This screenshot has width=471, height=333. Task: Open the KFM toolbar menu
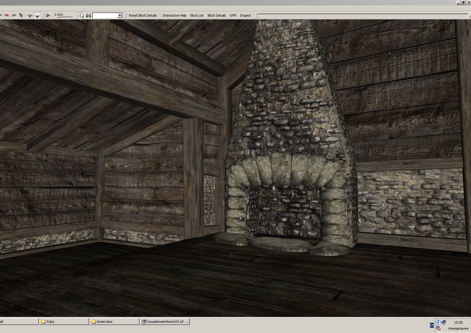point(233,15)
